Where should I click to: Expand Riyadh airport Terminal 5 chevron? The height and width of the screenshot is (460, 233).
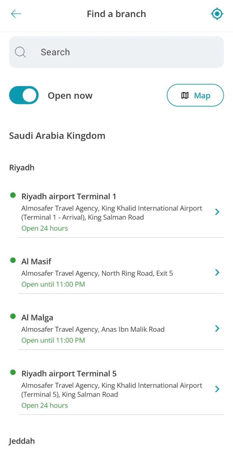[217, 389]
